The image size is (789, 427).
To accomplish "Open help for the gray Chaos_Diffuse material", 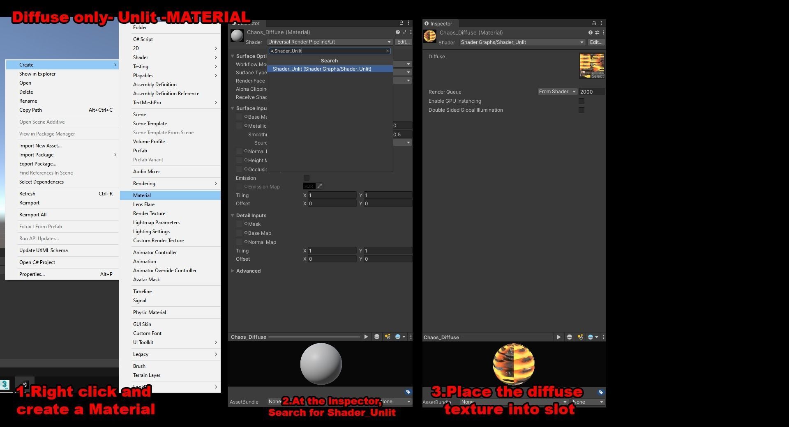I will pyautogui.click(x=397, y=32).
